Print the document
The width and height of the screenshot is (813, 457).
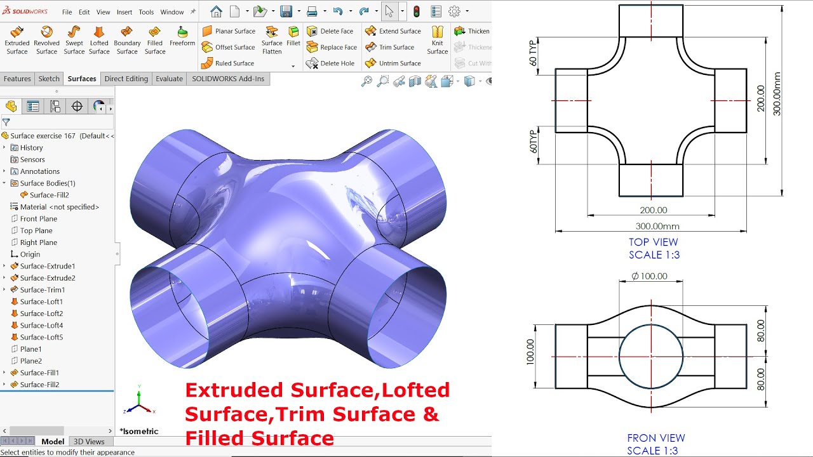[x=312, y=11]
